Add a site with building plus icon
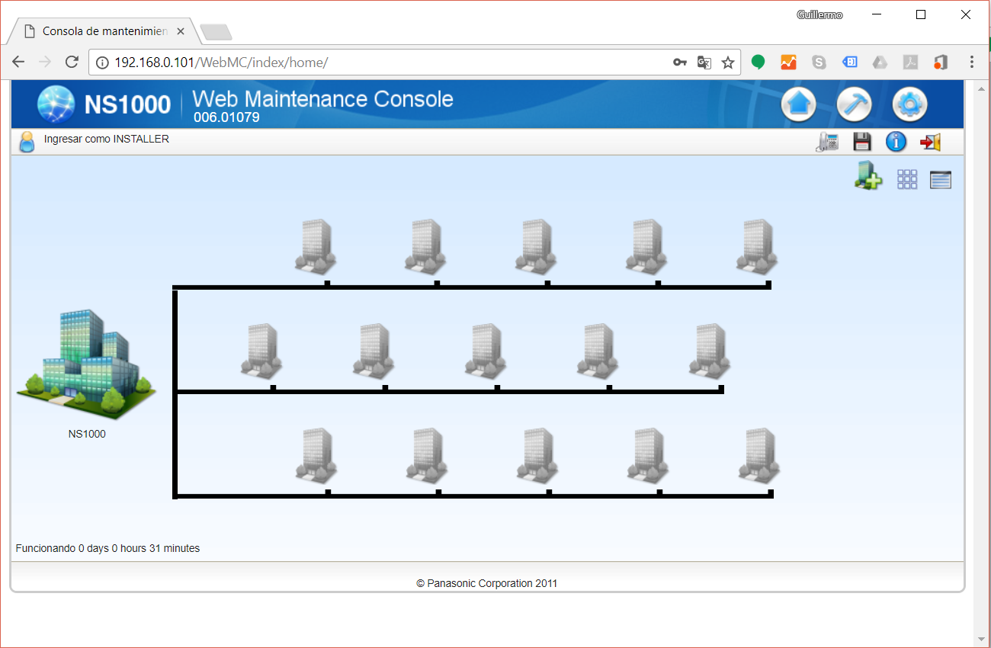Screen dimensions: 991x648 tap(868, 177)
